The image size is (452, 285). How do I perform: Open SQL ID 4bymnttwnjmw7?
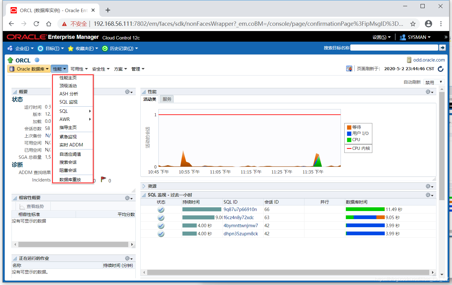pyautogui.click(x=241, y=226)
